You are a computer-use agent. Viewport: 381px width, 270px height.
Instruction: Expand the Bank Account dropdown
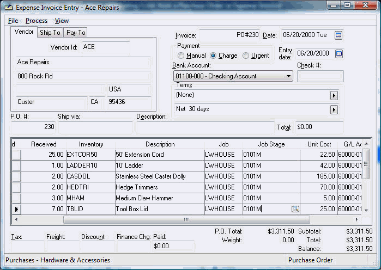[288, 76]
